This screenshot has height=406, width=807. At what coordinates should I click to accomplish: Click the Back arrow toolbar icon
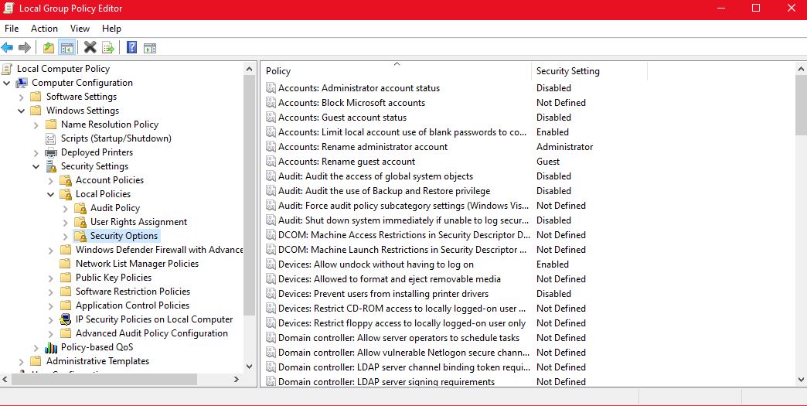pyautogui.click(x=8, y=48)
